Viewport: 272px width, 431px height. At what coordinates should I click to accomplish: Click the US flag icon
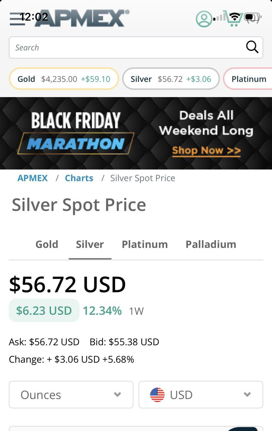(157, 395)
